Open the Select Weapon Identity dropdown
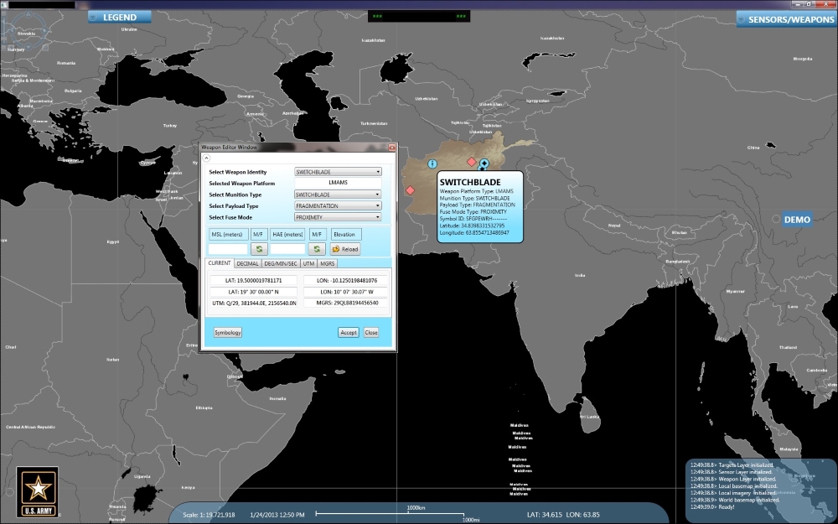The height and width of the screenshot is (524, 838). (338, 172)
